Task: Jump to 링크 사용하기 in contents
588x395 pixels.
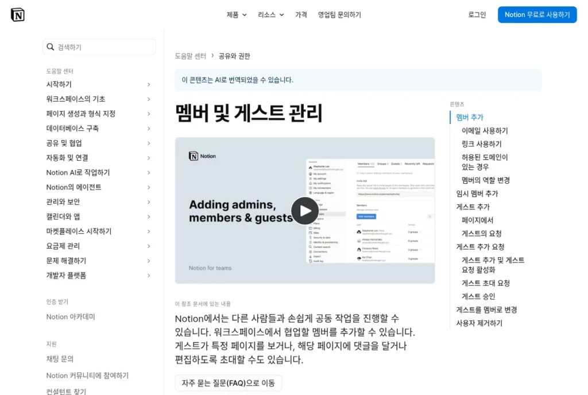Action: 482,144
